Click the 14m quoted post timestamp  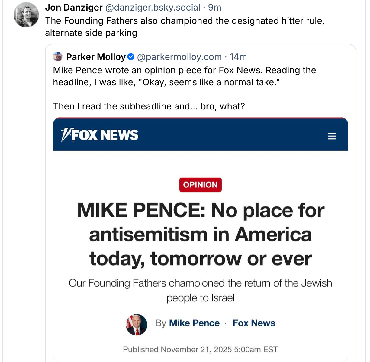point(238,57)
